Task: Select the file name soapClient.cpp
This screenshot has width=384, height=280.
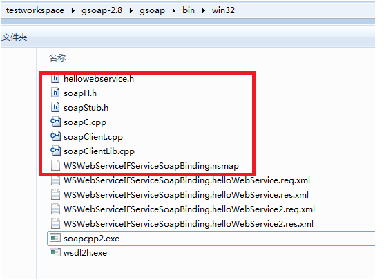Action: [x=93, y=137]
